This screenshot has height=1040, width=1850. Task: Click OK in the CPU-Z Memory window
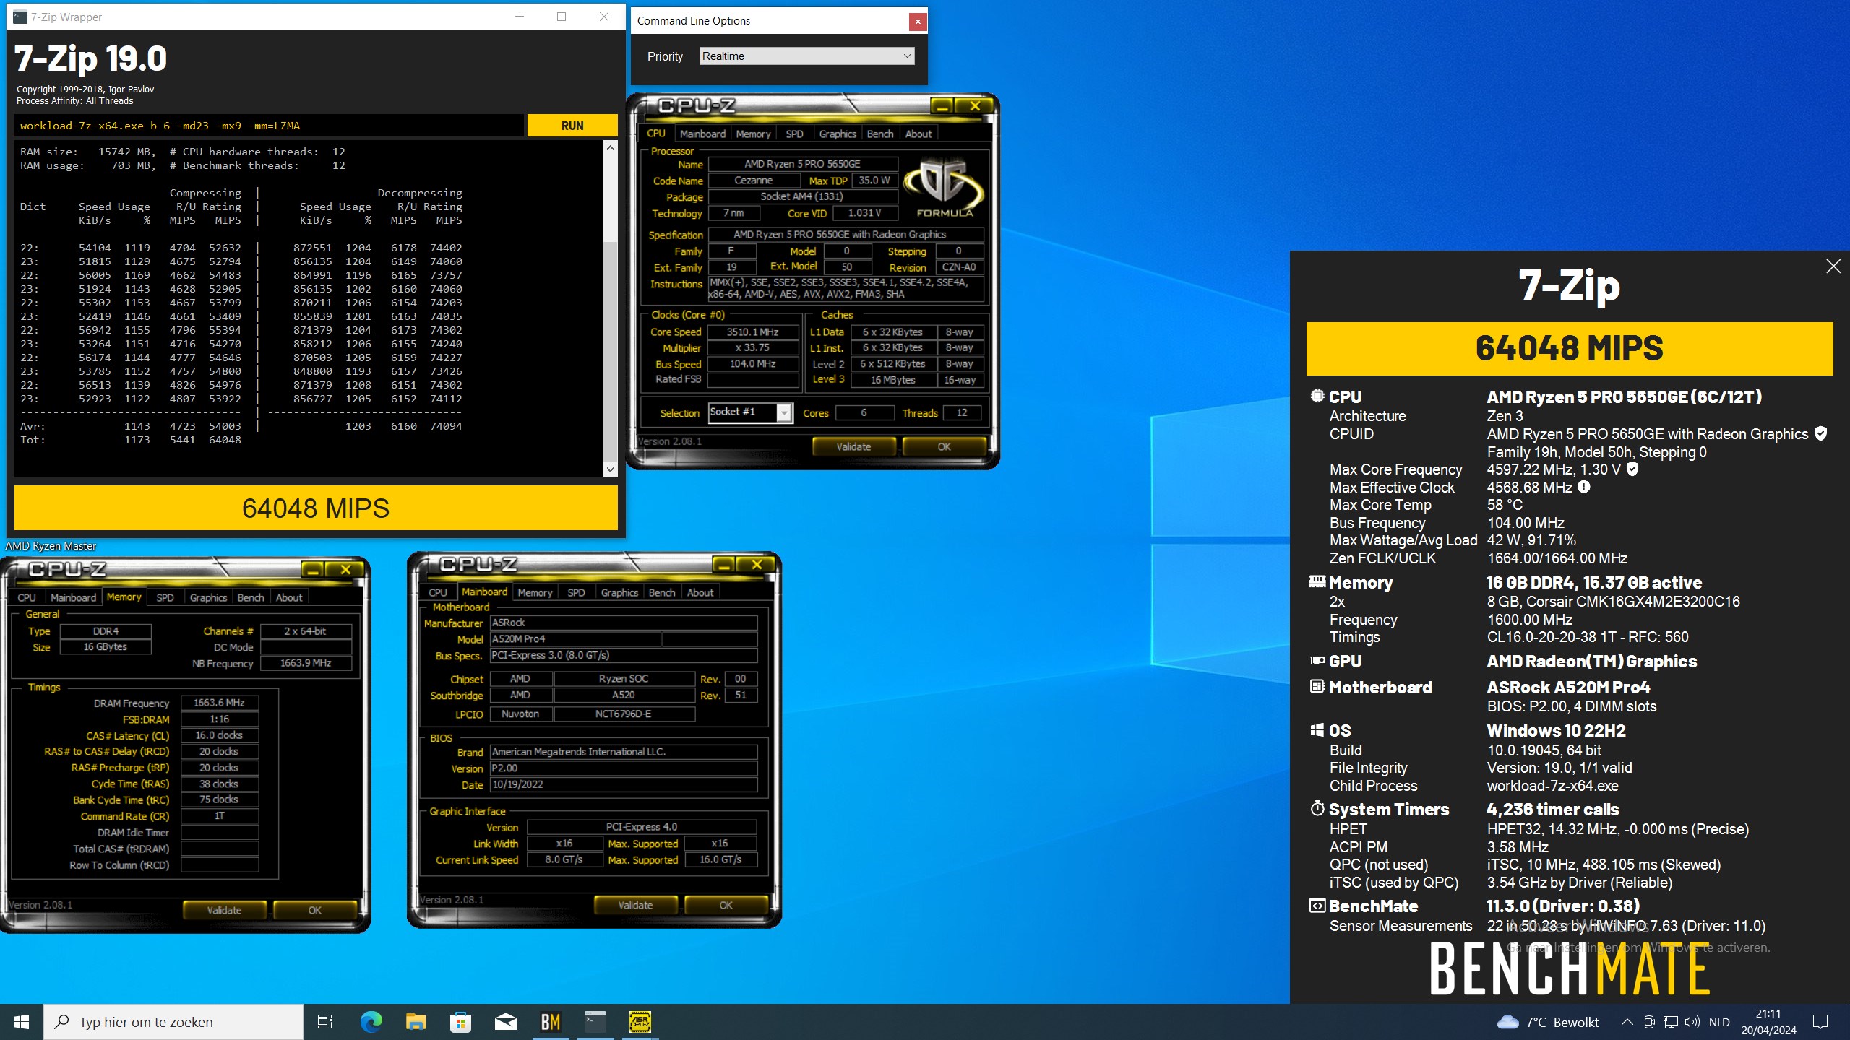pyautogui.click(x=314, y=910)
